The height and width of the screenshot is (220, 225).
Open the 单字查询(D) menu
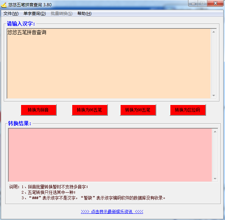pyautogui.click(x=35, y=14)
